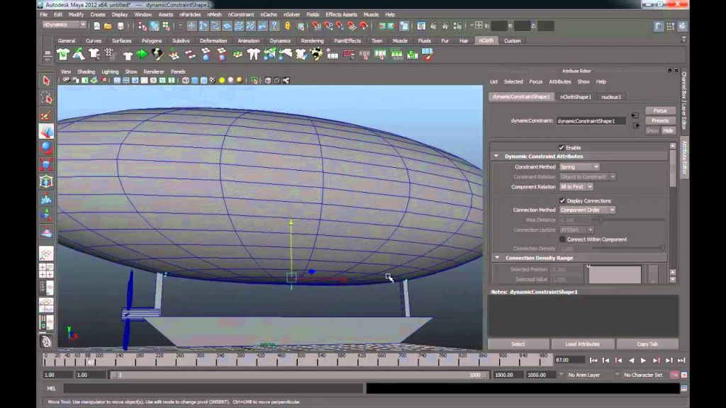Click the yellow light viewport icon
This screenshot has height=408, width=726.
[222, 81]
